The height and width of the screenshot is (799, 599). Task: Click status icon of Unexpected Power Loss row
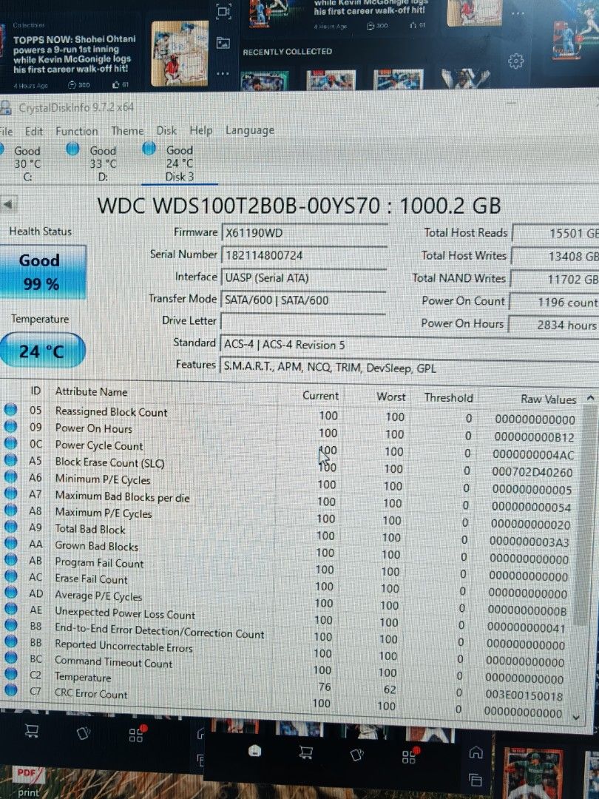tap(10, 608)
